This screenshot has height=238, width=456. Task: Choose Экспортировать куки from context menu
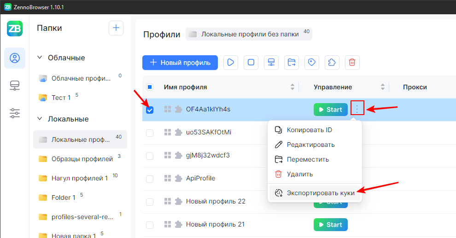pyautogui.click(x=321, y=193)
